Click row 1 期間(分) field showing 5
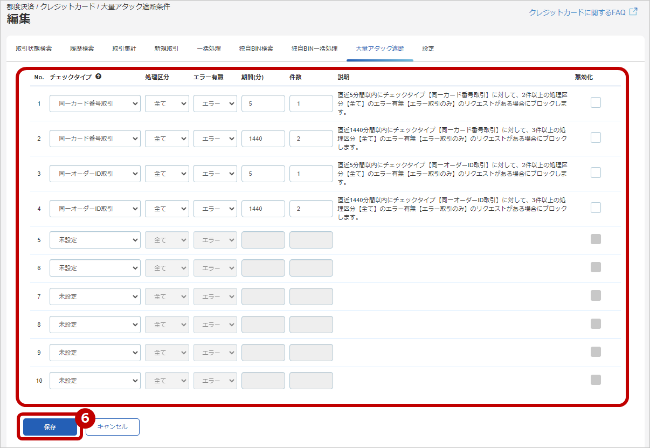 (x=263, y=104)
